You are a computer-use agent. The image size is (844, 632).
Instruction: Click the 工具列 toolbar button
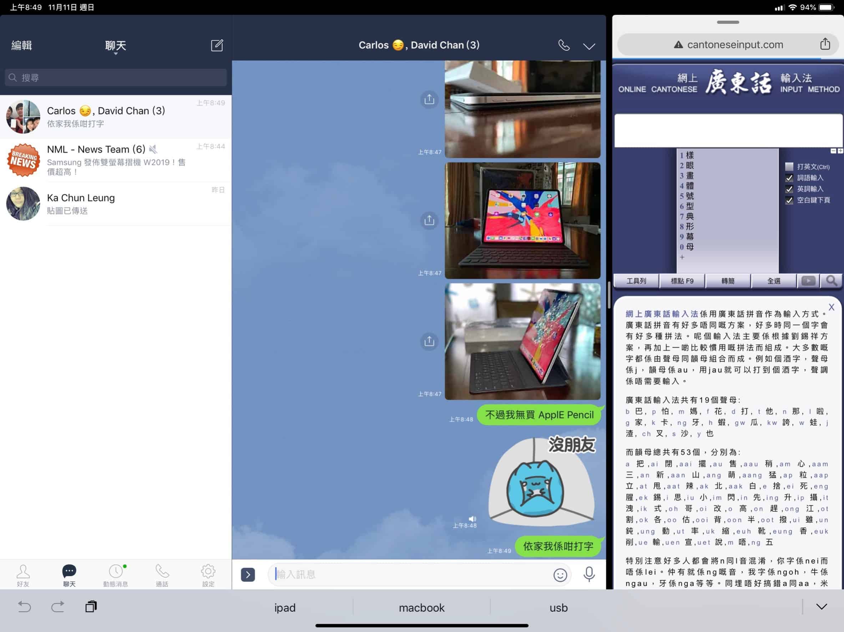[x=636, y=281]
